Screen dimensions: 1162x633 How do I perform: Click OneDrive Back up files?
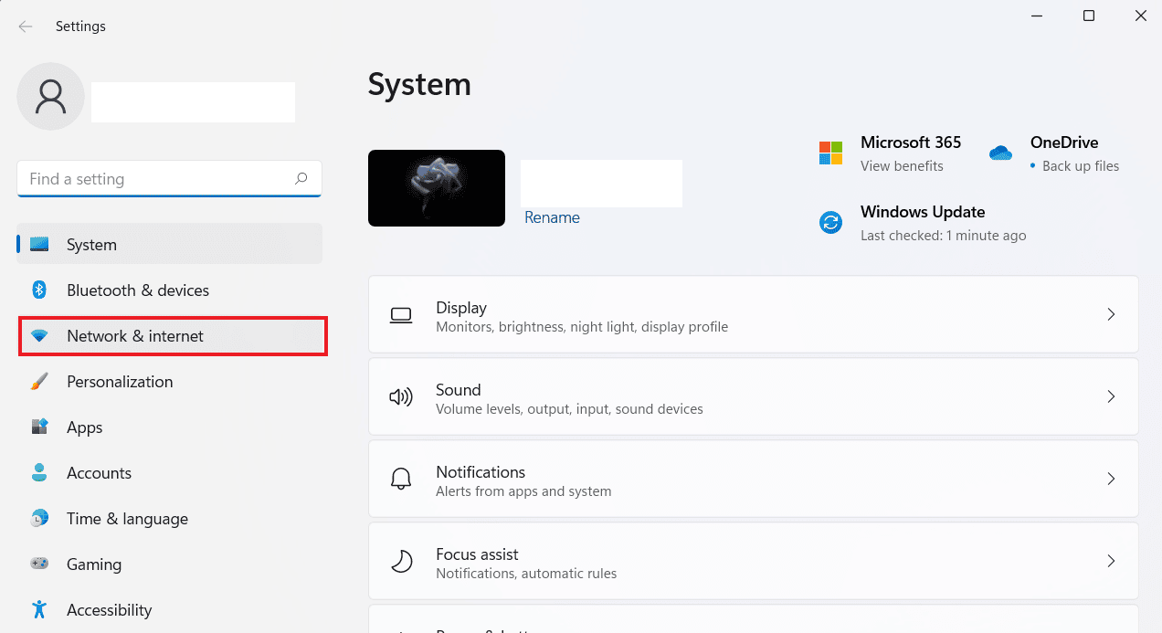point(1081,166)
